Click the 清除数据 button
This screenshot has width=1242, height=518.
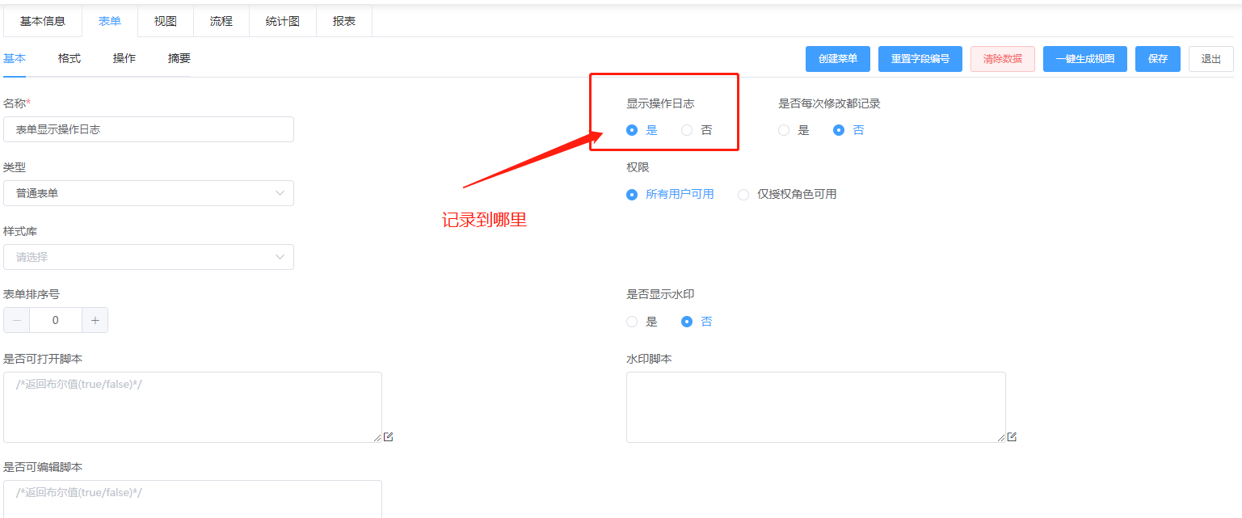click(x=1003, y=59)
